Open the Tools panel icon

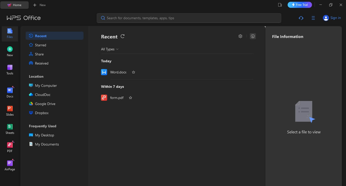point(10,70)
